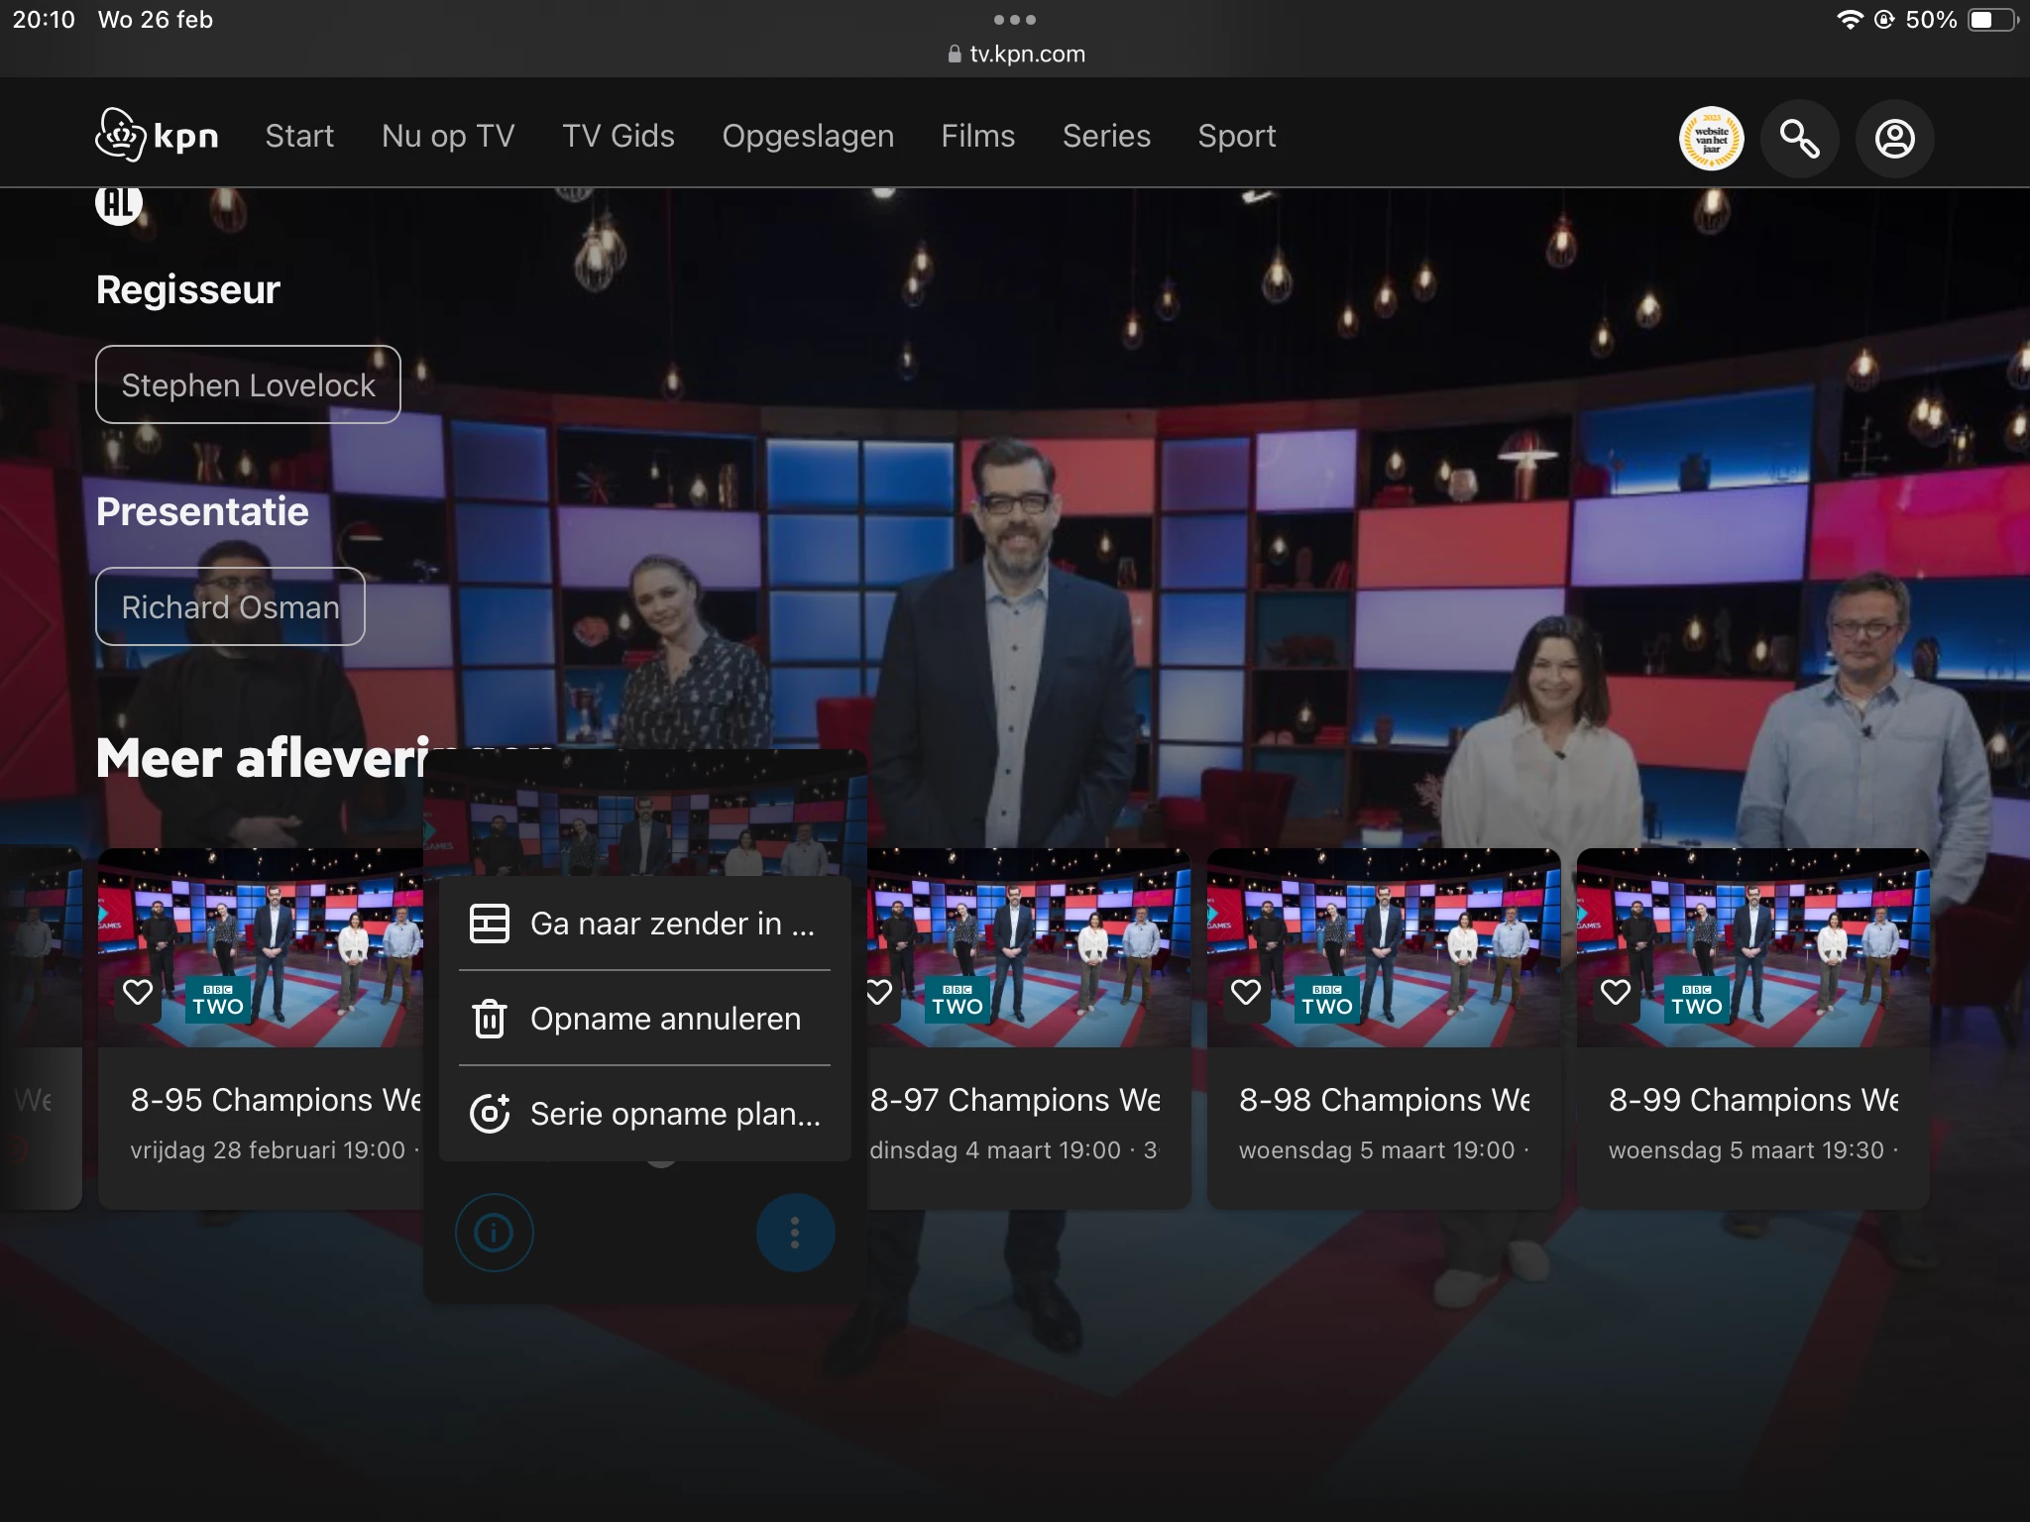This screenshot has height=1522, width=2030.
Task: Click the Richard Osman presenter button
Action: tap(230, 606)
